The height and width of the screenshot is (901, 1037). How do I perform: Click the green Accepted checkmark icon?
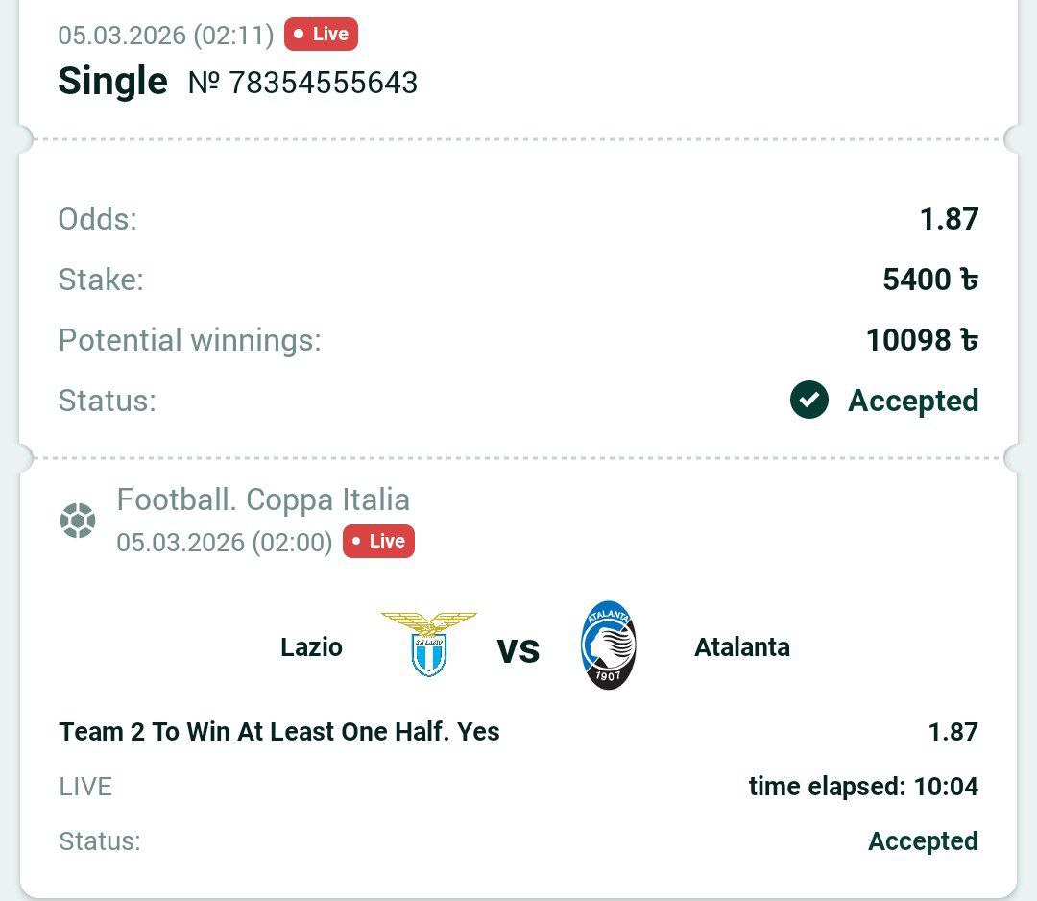(x=809, y=401)
